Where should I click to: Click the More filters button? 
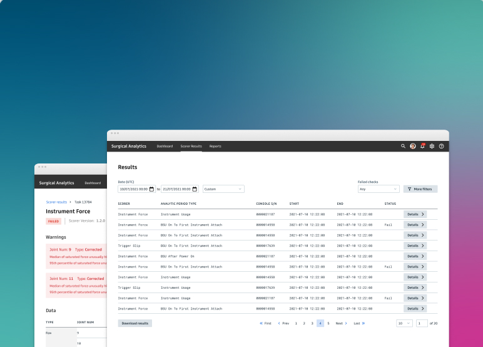pyautogui.click(x=420, y=189)
